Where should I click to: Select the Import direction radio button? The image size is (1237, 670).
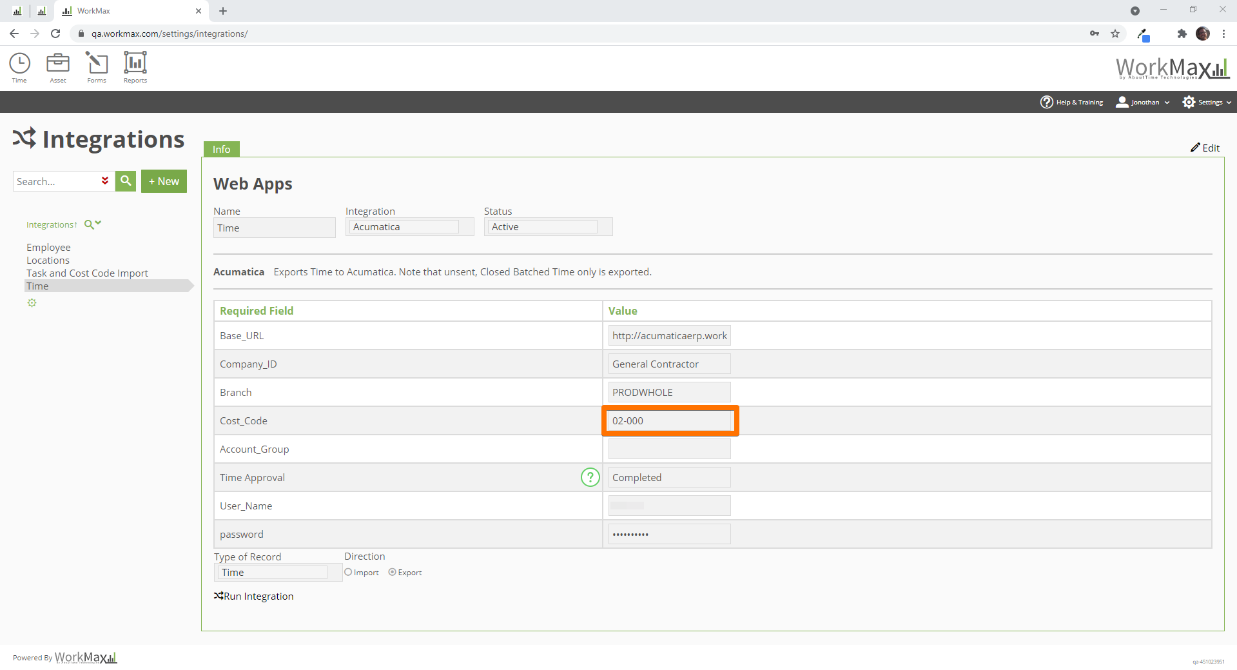coord(348,572)
